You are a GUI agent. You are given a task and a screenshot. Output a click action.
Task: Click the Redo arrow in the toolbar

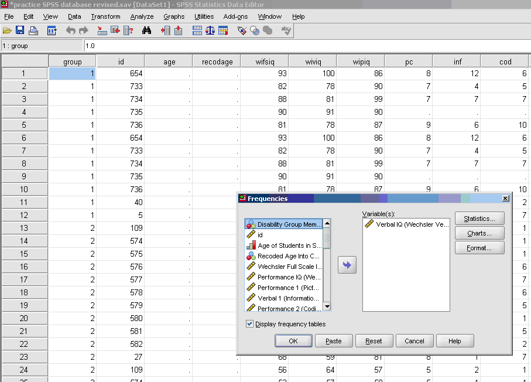(x=83, y=31)
